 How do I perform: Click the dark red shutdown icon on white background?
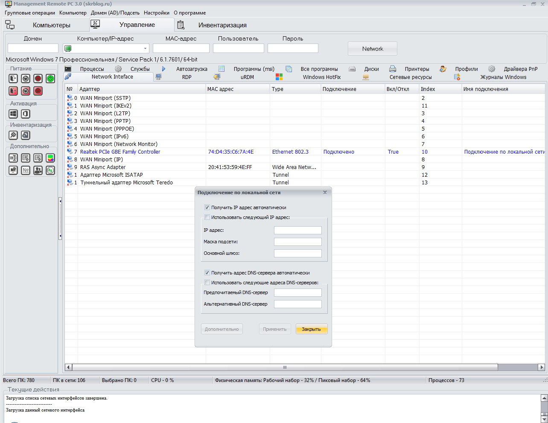click(38, 79)
